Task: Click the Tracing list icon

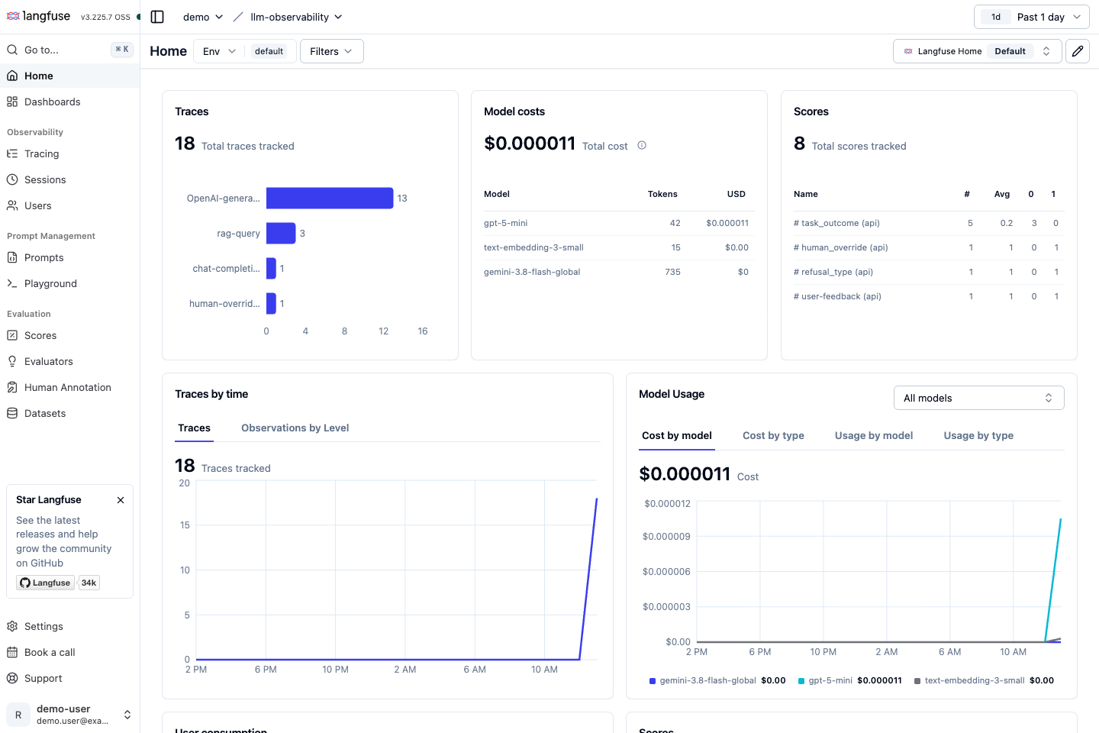Action: (12, 153)
